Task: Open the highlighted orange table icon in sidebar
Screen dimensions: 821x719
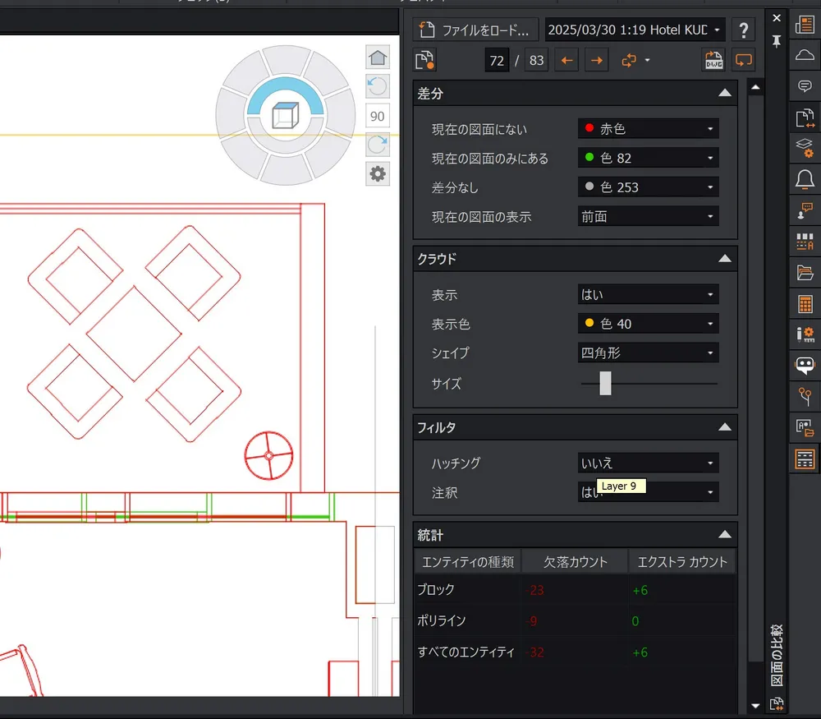Action: (805, 459)
